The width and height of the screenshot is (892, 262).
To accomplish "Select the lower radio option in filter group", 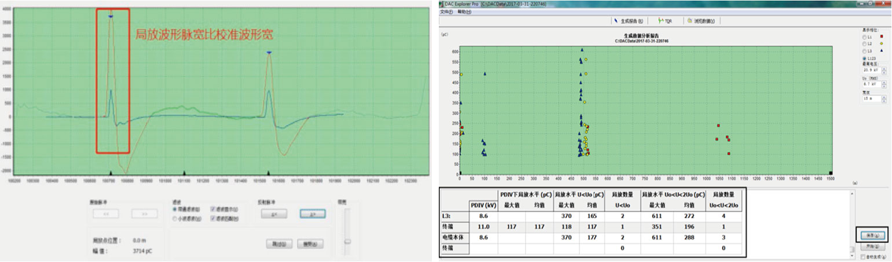I will point(174,219).
